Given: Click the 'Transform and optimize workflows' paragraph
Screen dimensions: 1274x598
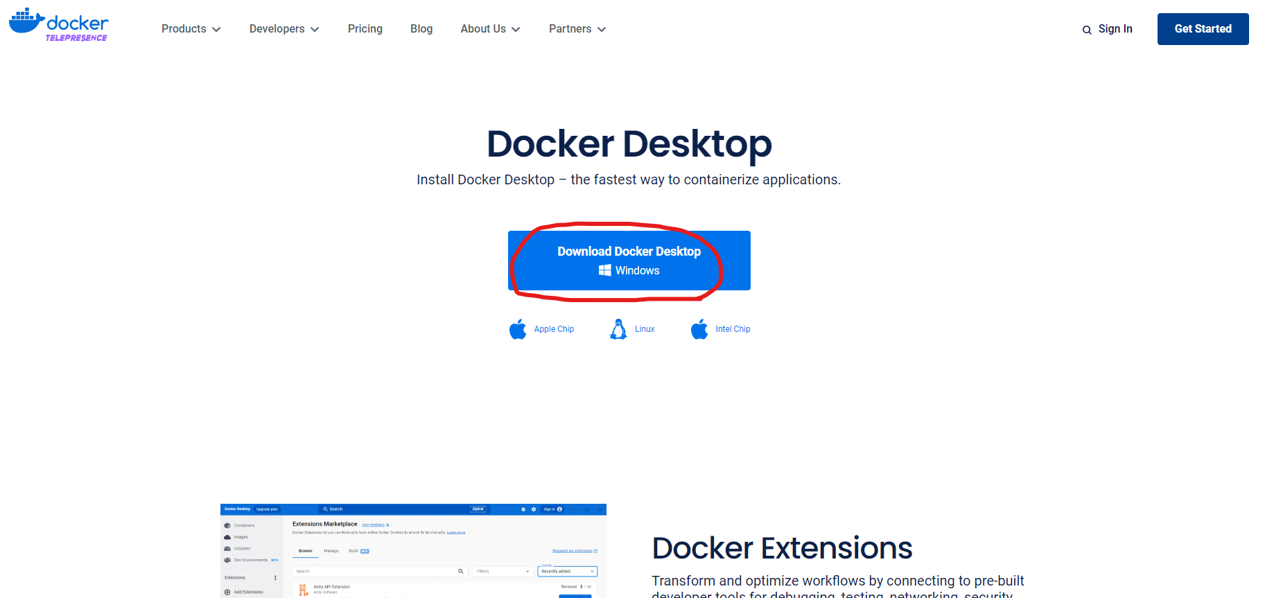Looking at the screenshot, I should [x=838, y=586].
